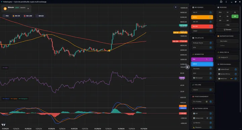Select the 15m period tab
The image size is (242, 130).
(x=220, y=12)
